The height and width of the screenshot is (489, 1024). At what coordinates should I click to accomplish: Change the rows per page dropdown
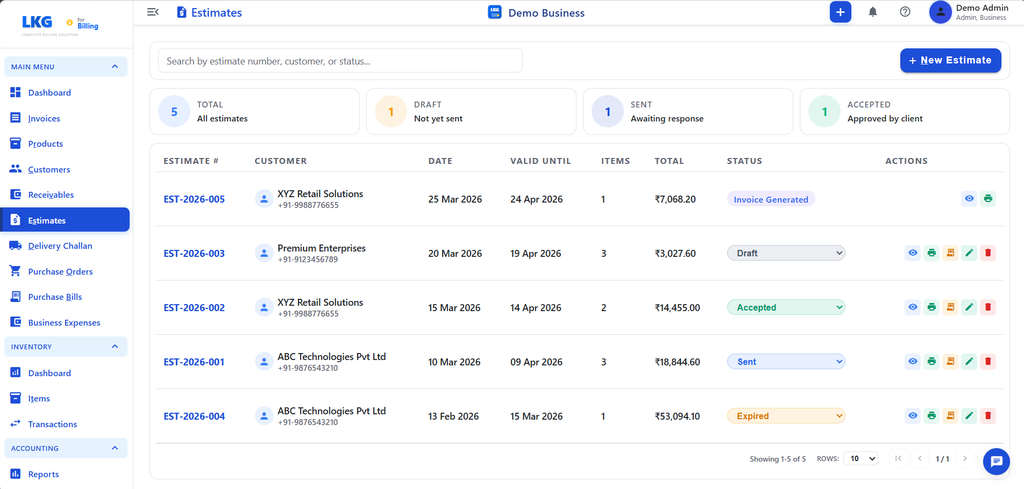[861, 458]
